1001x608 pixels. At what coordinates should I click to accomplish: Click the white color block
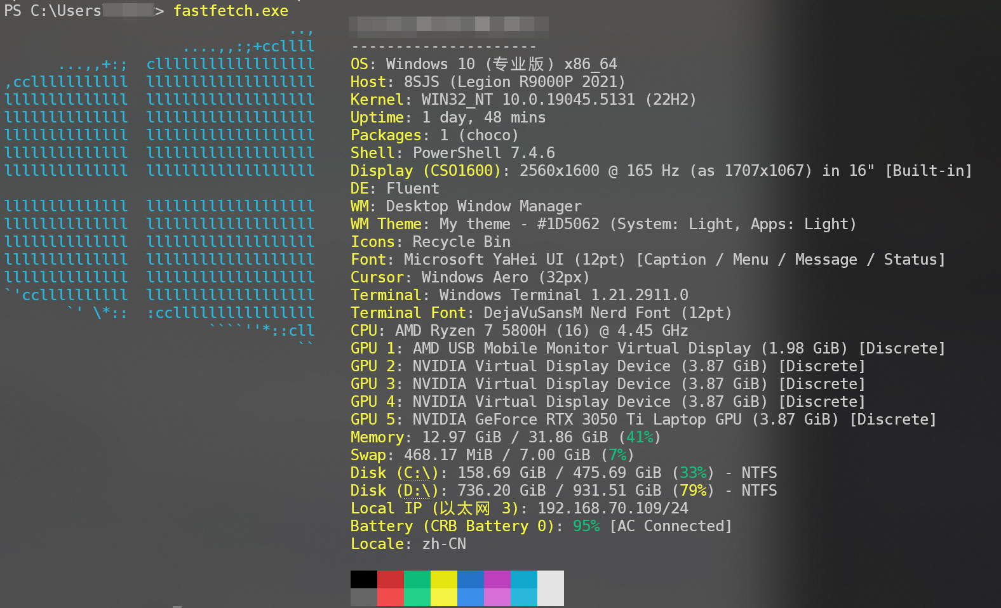point(551,588)
